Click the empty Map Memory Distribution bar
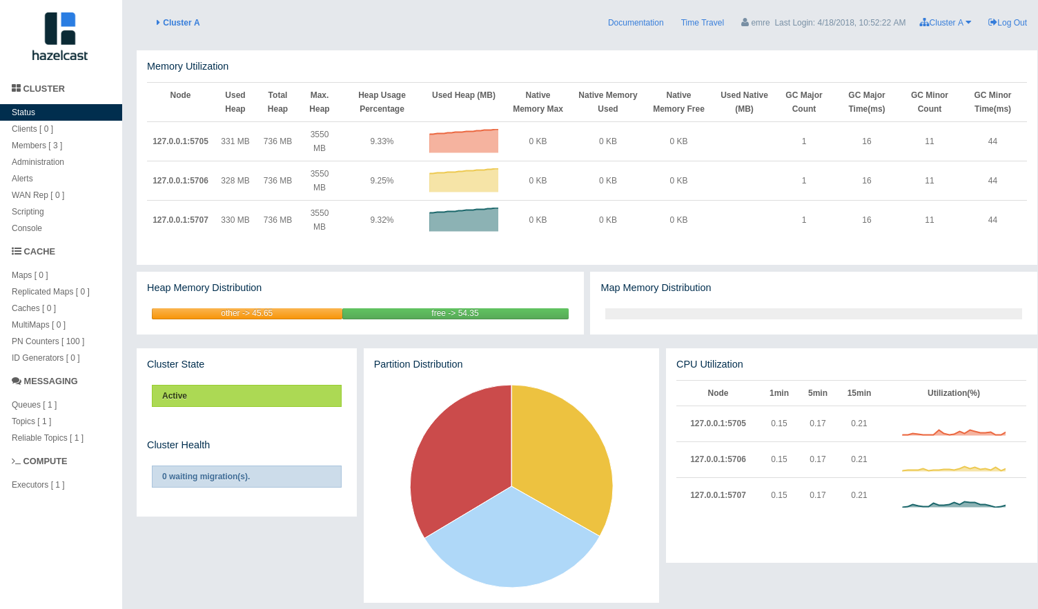 tap(813, 314)
